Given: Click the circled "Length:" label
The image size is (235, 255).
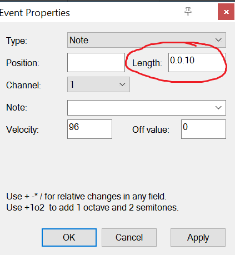Looking at the screenshot, I should [x=147, y=63].
